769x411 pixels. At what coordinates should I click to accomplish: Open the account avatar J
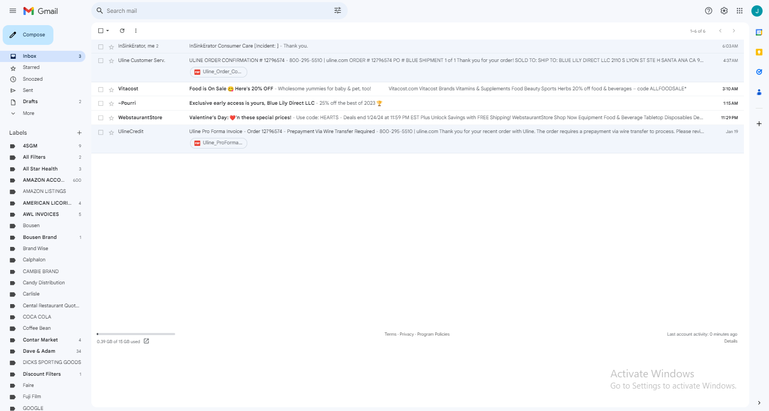point(757,11)
